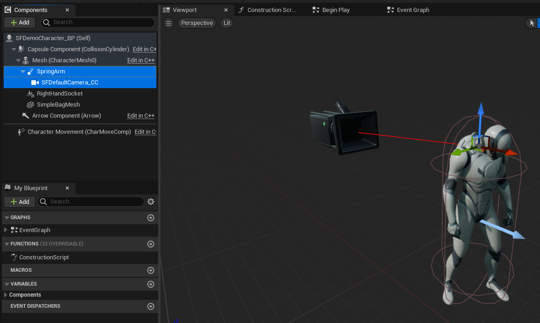540x323 pixels.
Task: Close the My Blueprint panel tab
Action: (x=67, y=188)
